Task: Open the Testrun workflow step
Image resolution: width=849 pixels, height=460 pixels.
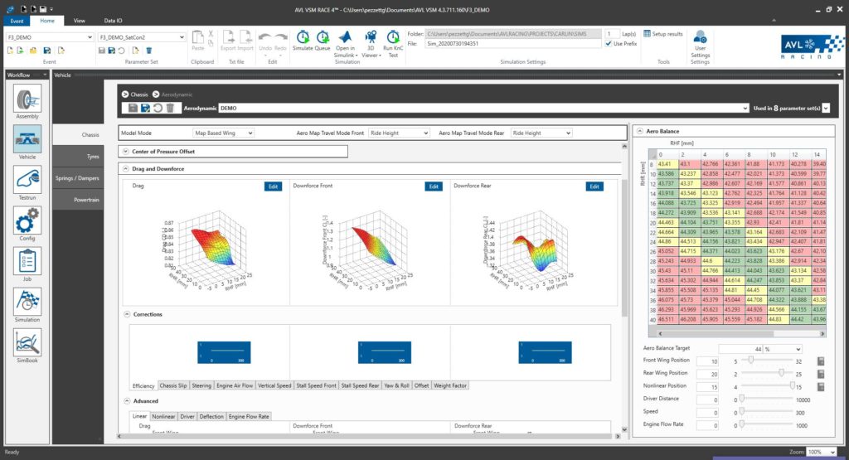Action: [x=27, y=180]
